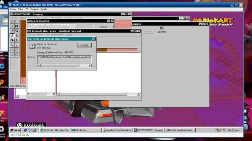
Task: Click the hard disk icon in Virtual PC status bar
Action: pyautogui.click(x=12, y=135)
